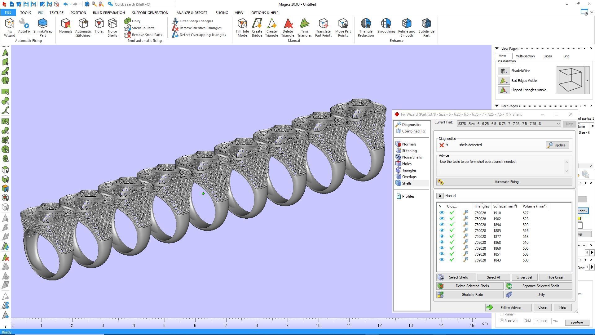This screenshot has width=595, height=335.
Task: Open the Current Part dropdown
Action: [558, 124]
